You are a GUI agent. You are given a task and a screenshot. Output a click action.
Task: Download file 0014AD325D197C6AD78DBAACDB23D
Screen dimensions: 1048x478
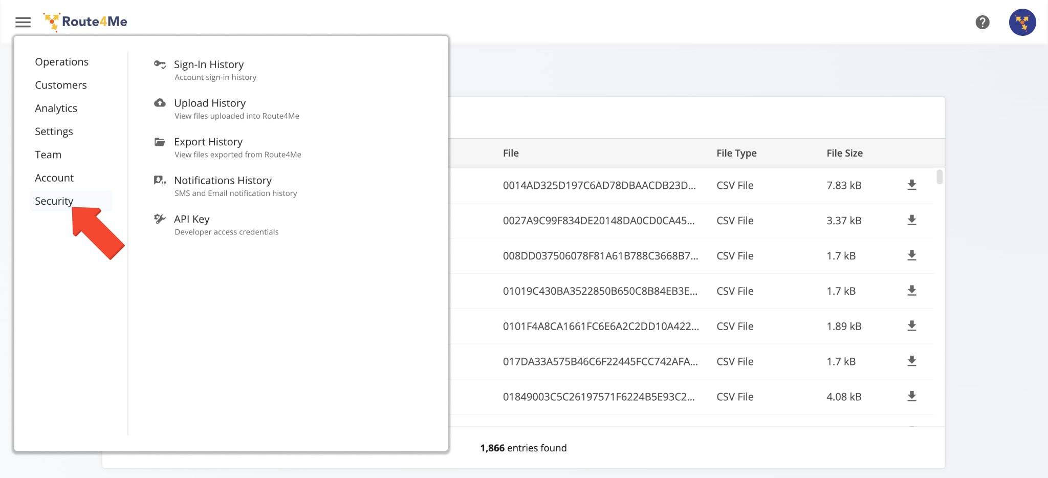(x=911, y=185)
